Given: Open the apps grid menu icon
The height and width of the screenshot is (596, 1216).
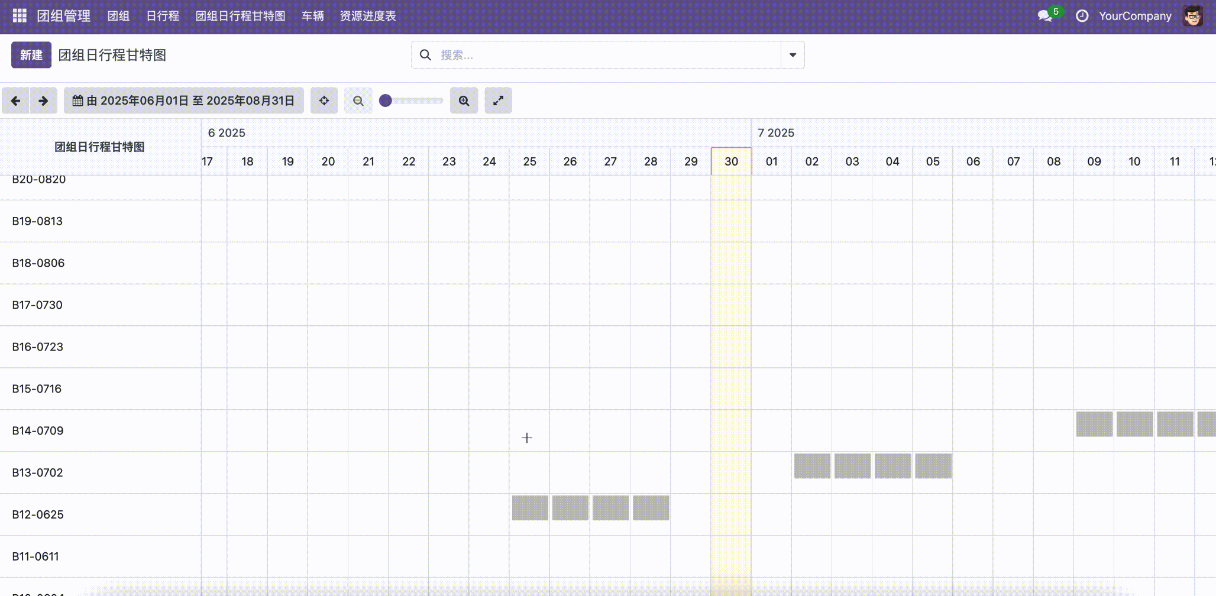Looking at the screenshot, I should coord(20,16).
